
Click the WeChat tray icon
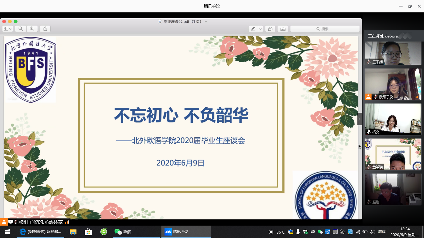[x=320, y=232]
